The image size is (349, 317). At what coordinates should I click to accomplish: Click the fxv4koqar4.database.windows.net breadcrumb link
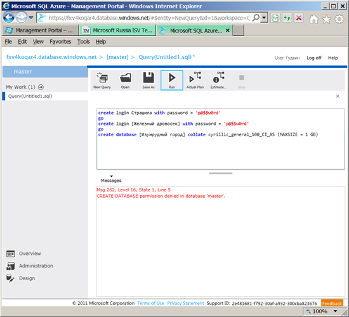(51, 57)
